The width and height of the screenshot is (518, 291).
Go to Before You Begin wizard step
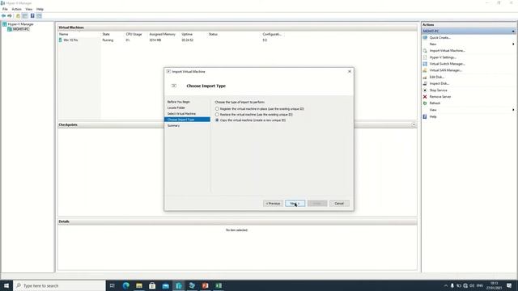(178, 102)
